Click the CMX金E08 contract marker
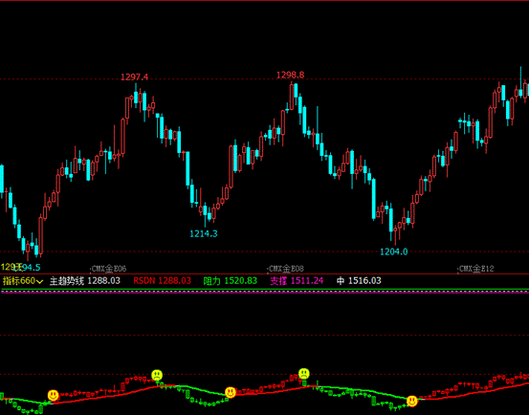This screenshot has width=529, height=415. tap(286, 269)
